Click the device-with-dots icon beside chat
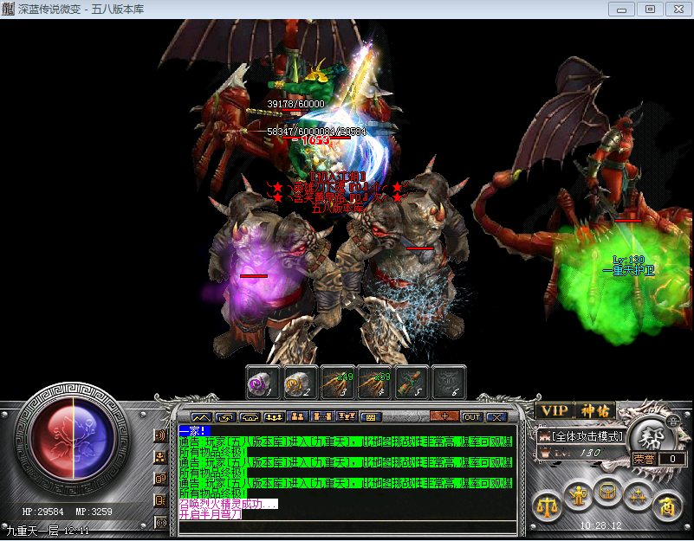This screenshot has width=694, height=541. [x=160, y=500]
